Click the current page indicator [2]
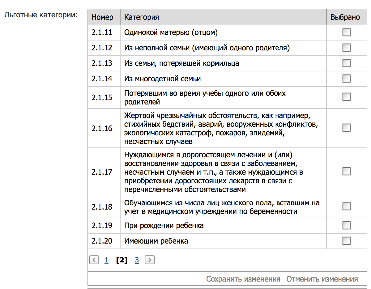 pyautogui.click(x=122, y=260)
